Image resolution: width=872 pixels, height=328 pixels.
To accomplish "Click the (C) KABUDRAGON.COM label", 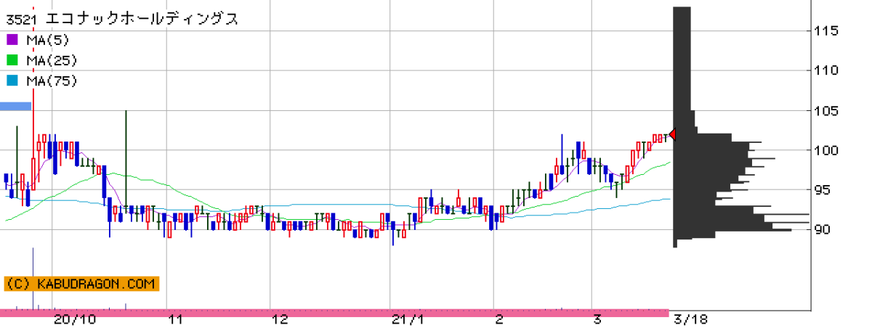I will click(81, 284).
